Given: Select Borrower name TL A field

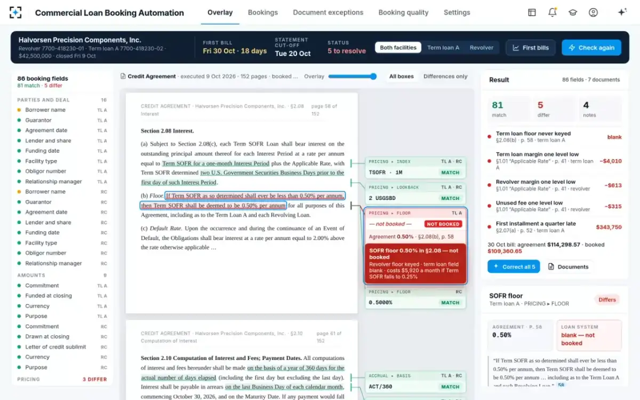Looking at the screenshot, I should pyautogui.click(x=62, y=110).
